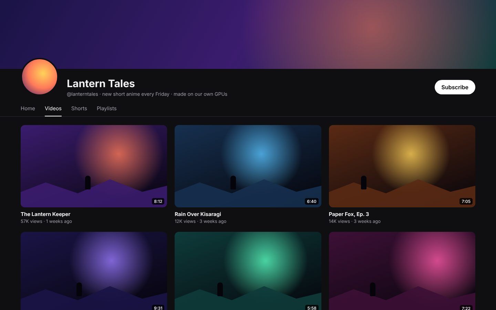Subscribe to the Lantern Tales channel
This screenshot has width=496, height=310.
[455, 87]
